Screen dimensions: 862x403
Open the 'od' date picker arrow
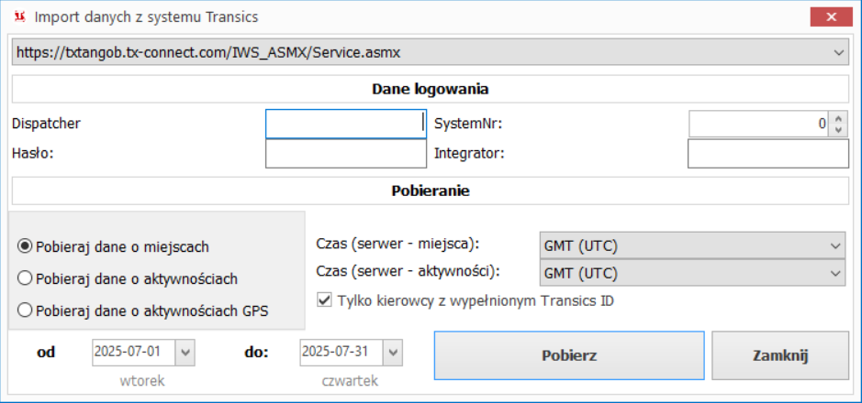click(x=185, y=353)
